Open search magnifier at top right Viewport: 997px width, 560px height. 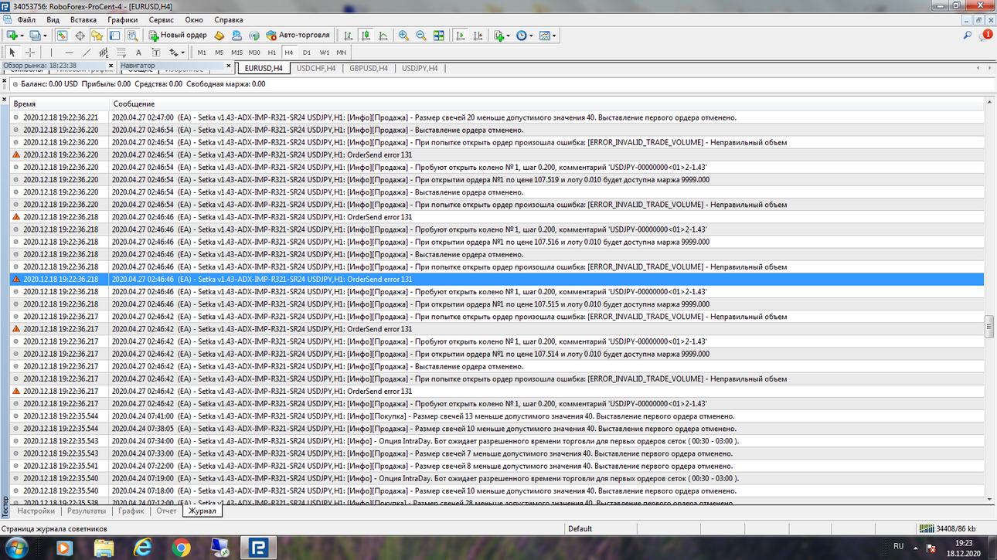[x=967, y=36]
